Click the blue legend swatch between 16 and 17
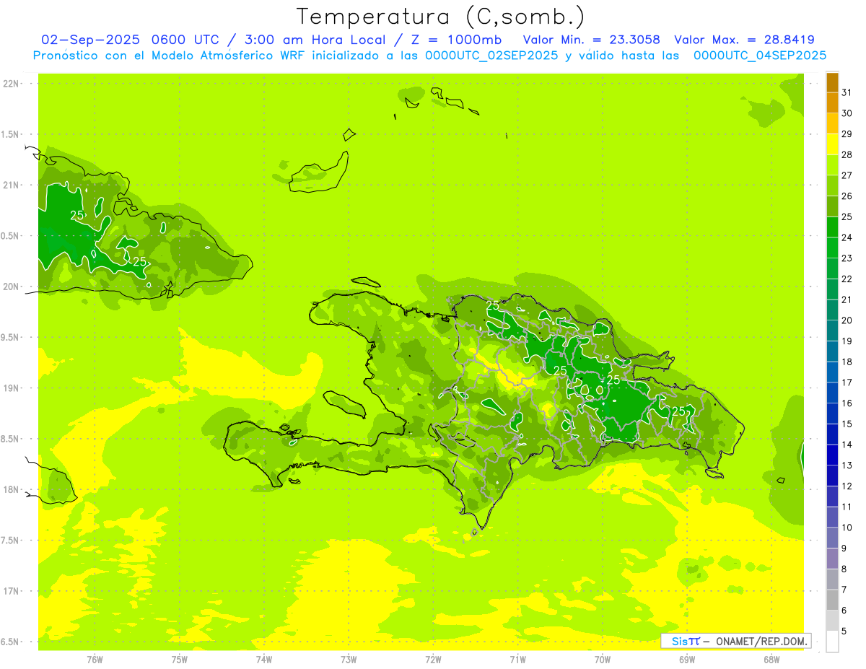Viewport: 866px width, 669px height. point(832,393)
